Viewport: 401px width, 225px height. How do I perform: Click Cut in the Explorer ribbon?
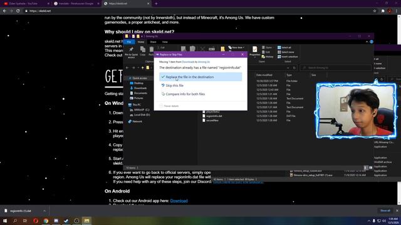[161, 47]
